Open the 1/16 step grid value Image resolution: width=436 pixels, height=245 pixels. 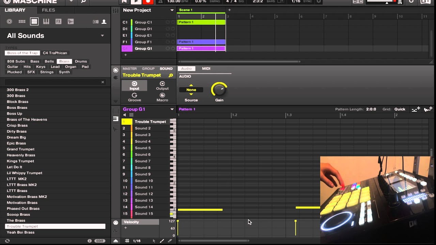click(x=137, y=241)
